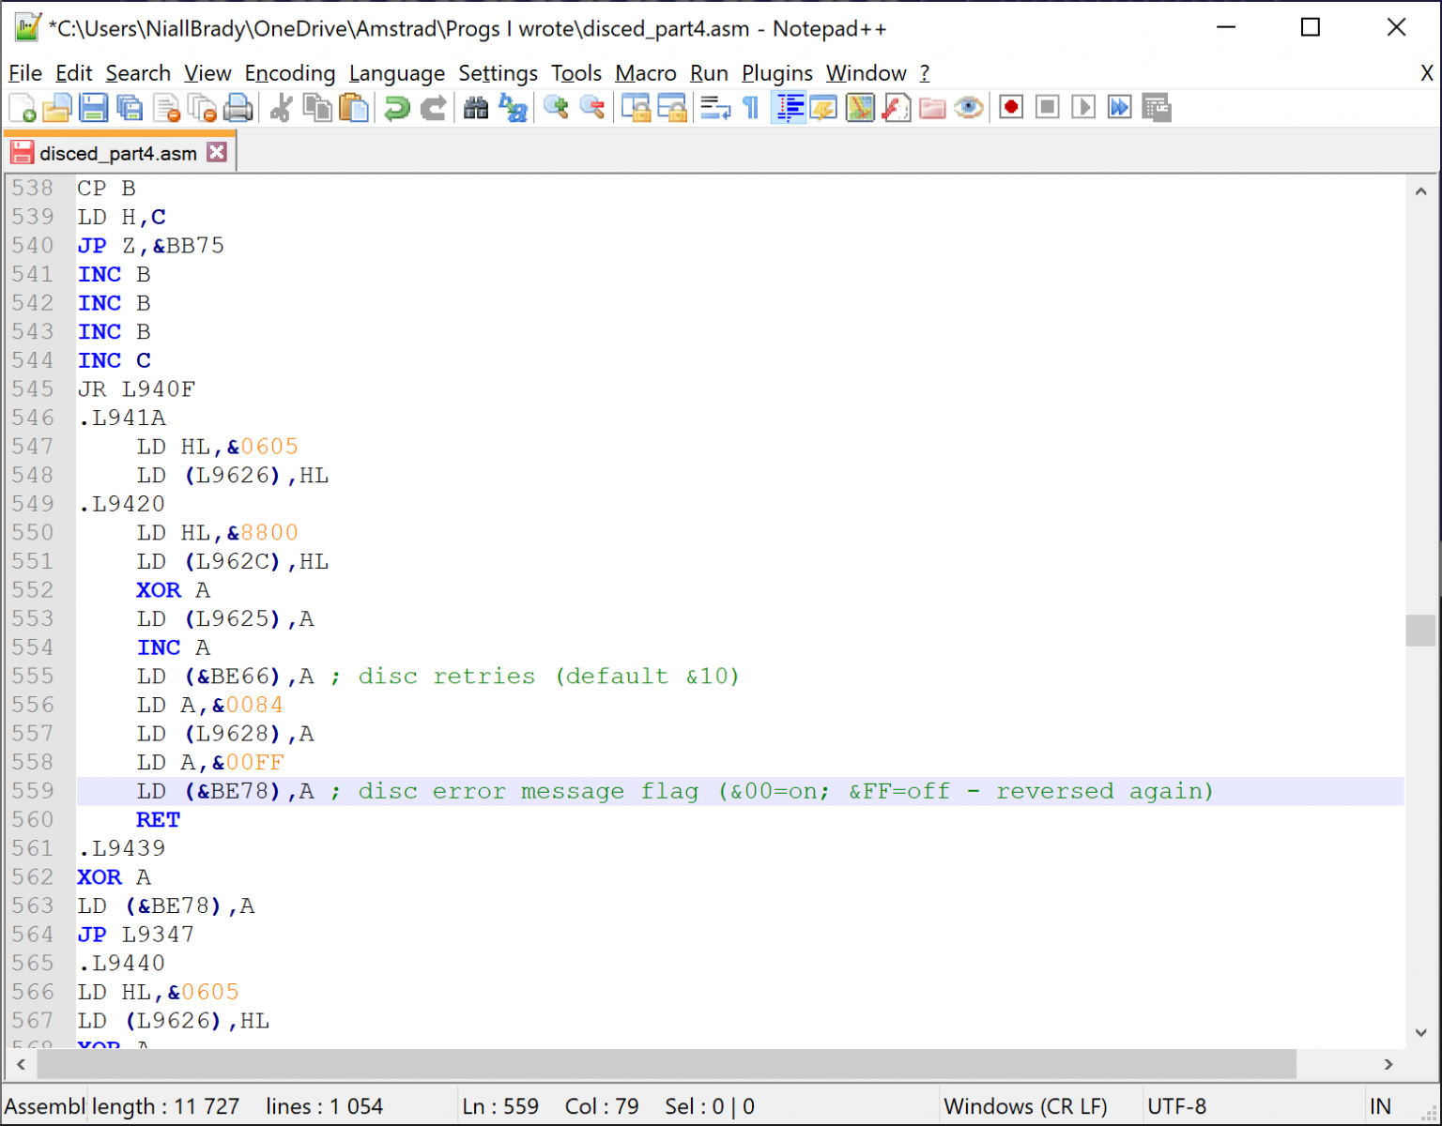Click the Start Recording macro icon
The width and height of the screenshot is (1442, 1126).
(1011, 108)
